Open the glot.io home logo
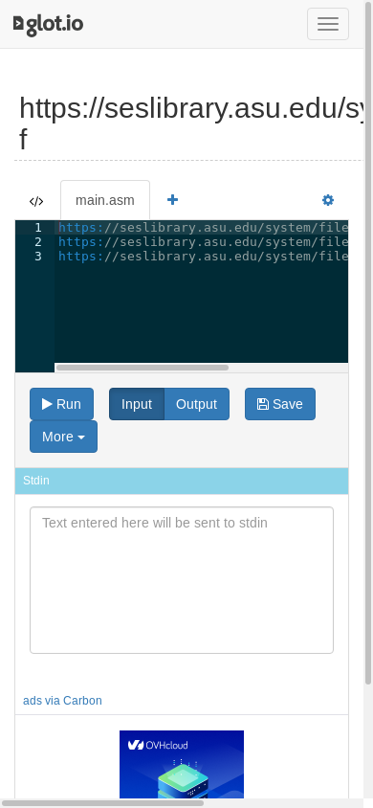The image size is (373, 808). point(49,24)
